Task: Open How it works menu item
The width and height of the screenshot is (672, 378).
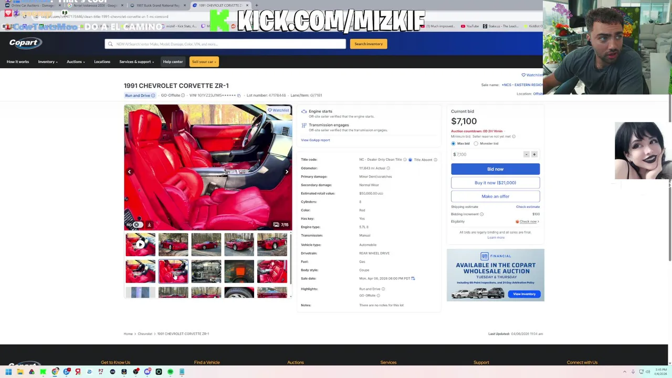Action: 18,62
